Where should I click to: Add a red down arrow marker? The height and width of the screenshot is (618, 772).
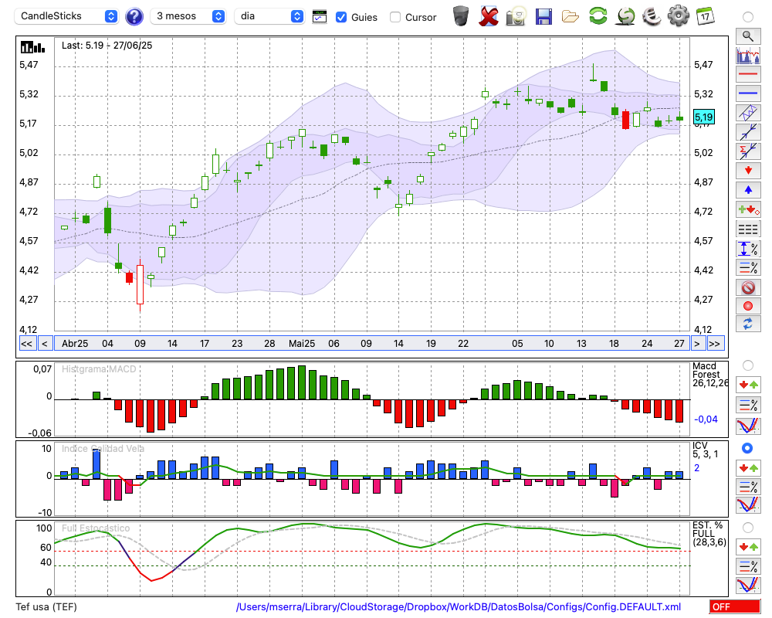click(748, 171)
